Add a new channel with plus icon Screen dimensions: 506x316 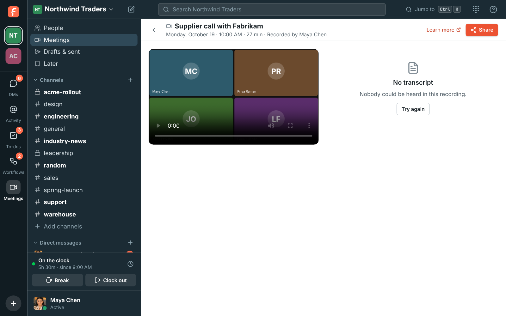tap(130, 80)
